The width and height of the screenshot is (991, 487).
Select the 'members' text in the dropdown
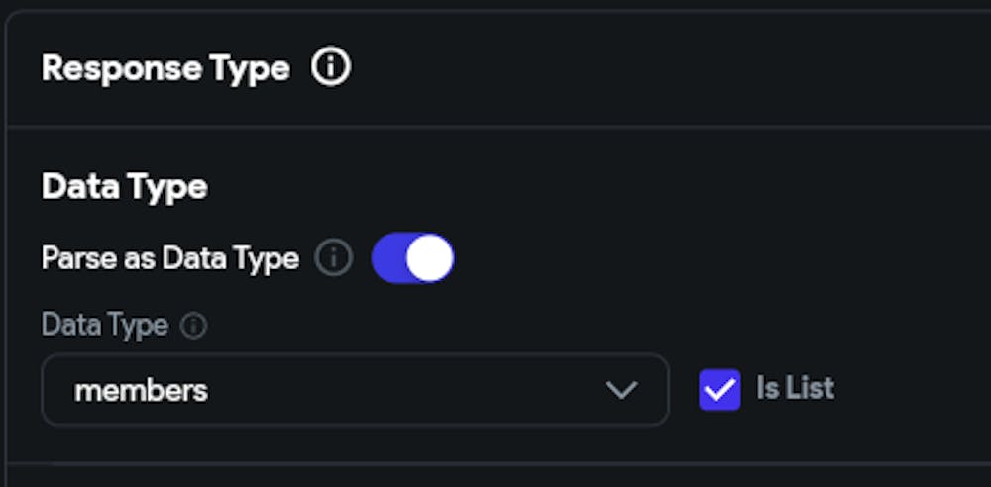coord(141,390)
